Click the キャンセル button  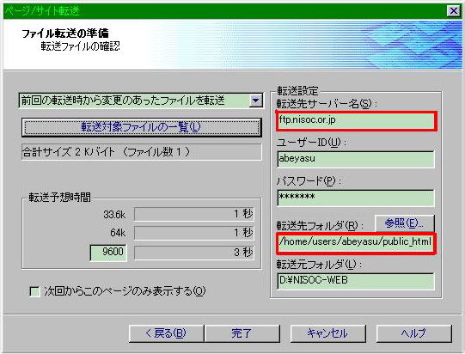click(327, 333)
